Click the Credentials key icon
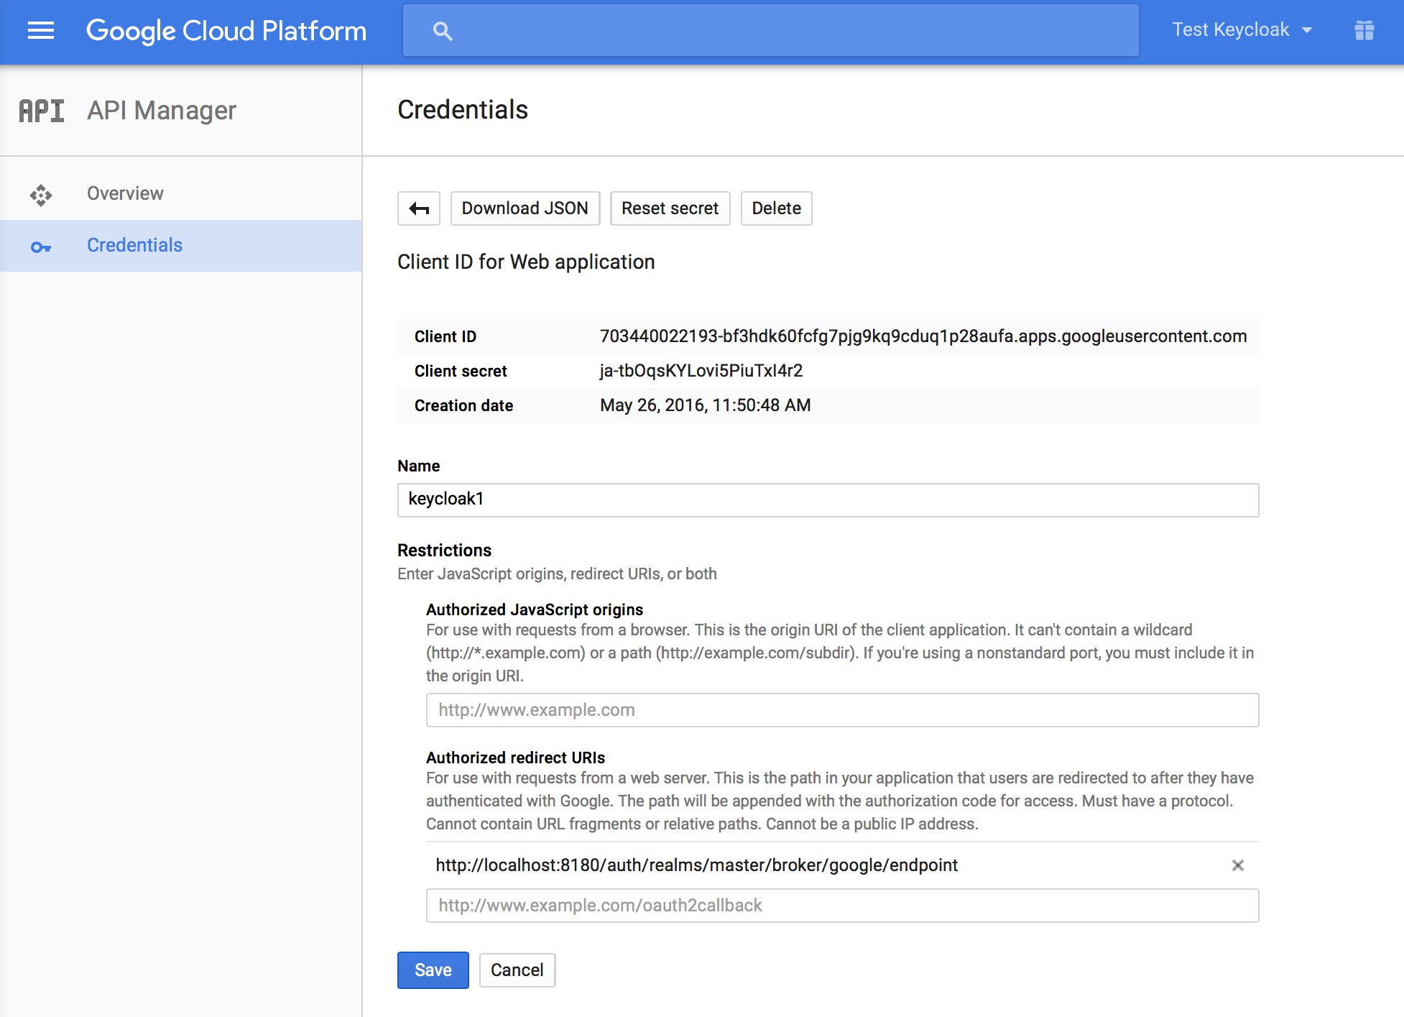 click(41, 247)
